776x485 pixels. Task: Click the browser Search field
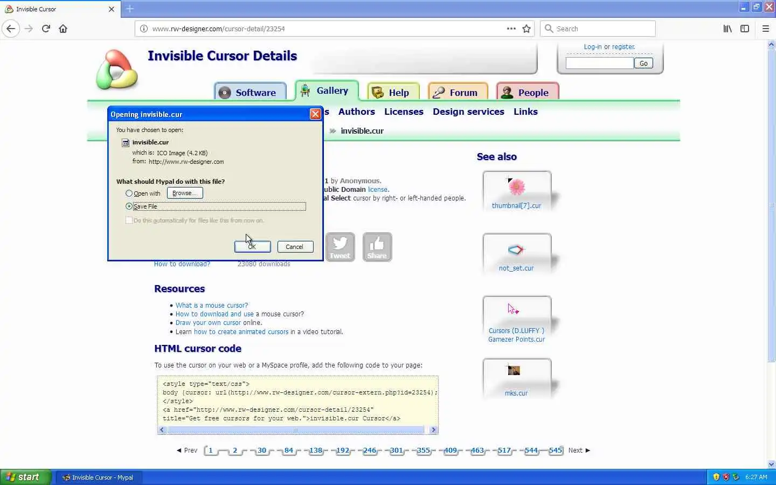click(x=598, y=29)
